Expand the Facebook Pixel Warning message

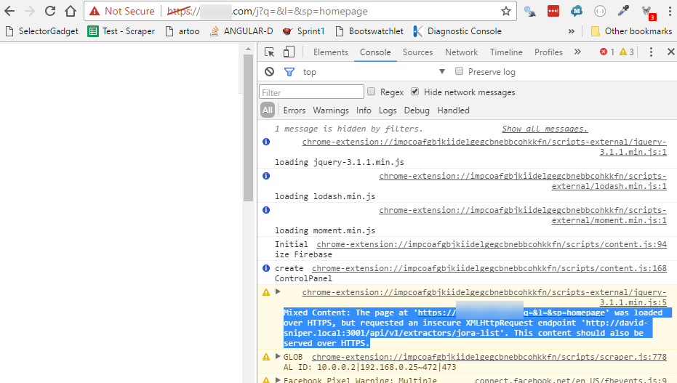tap(278, 380)
